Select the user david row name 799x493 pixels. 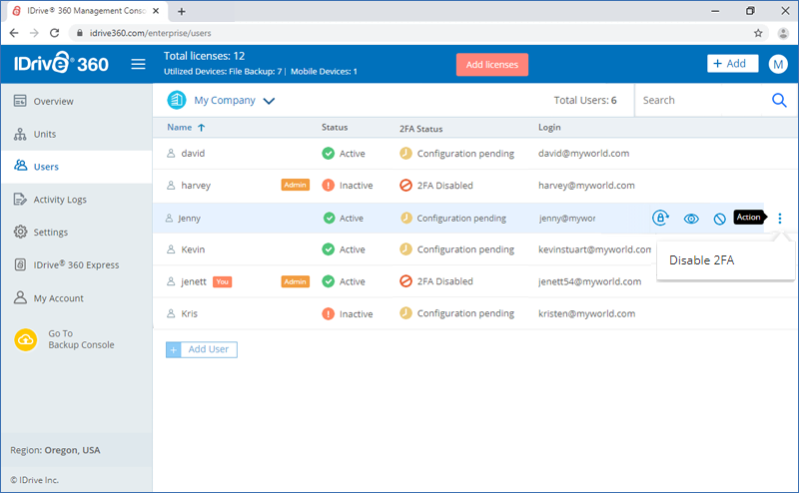click(x=193, y=154)
